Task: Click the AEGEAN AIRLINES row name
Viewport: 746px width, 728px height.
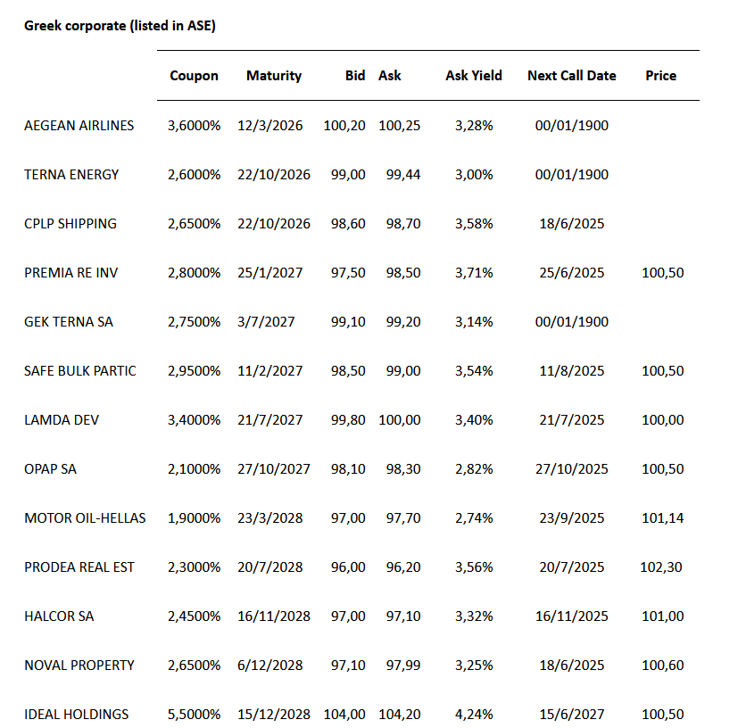Action: (79, 126)
